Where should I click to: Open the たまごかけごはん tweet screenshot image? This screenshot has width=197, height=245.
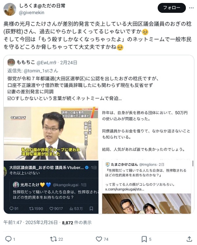(x=146, y=187)
